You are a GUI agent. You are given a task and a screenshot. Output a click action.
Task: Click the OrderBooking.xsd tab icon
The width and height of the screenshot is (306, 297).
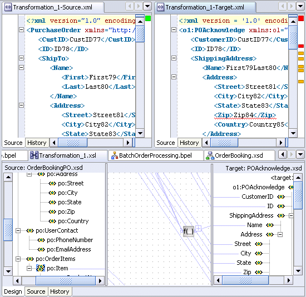(210, 155)
